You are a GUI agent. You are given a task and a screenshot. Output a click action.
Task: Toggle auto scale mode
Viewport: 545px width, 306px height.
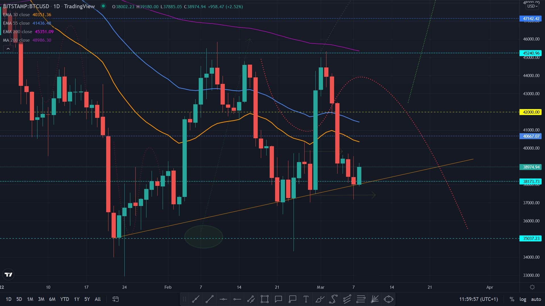(536, 299)
